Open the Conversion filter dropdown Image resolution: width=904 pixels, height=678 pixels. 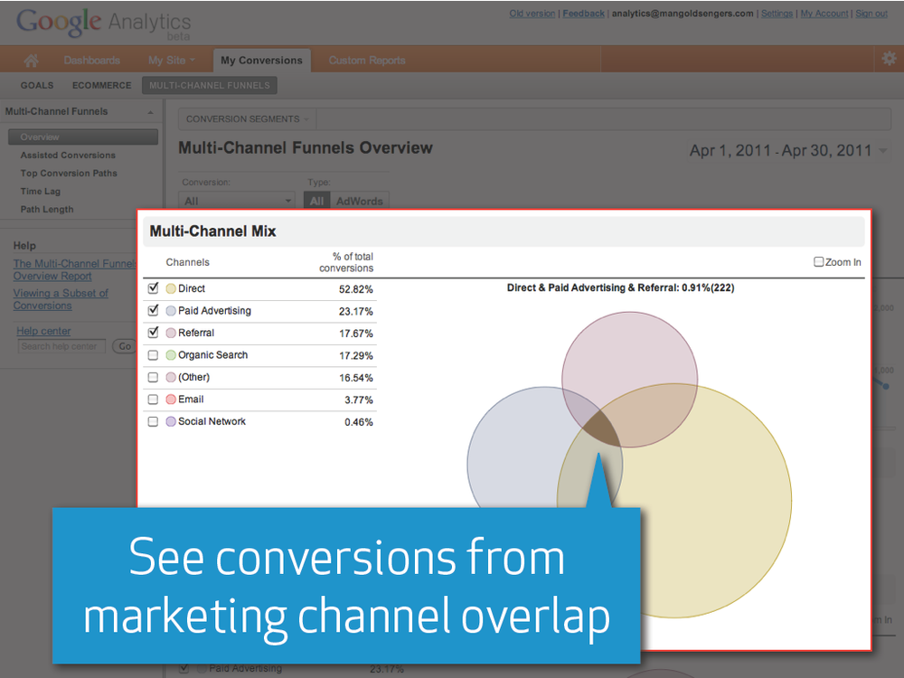click(236, 200)
